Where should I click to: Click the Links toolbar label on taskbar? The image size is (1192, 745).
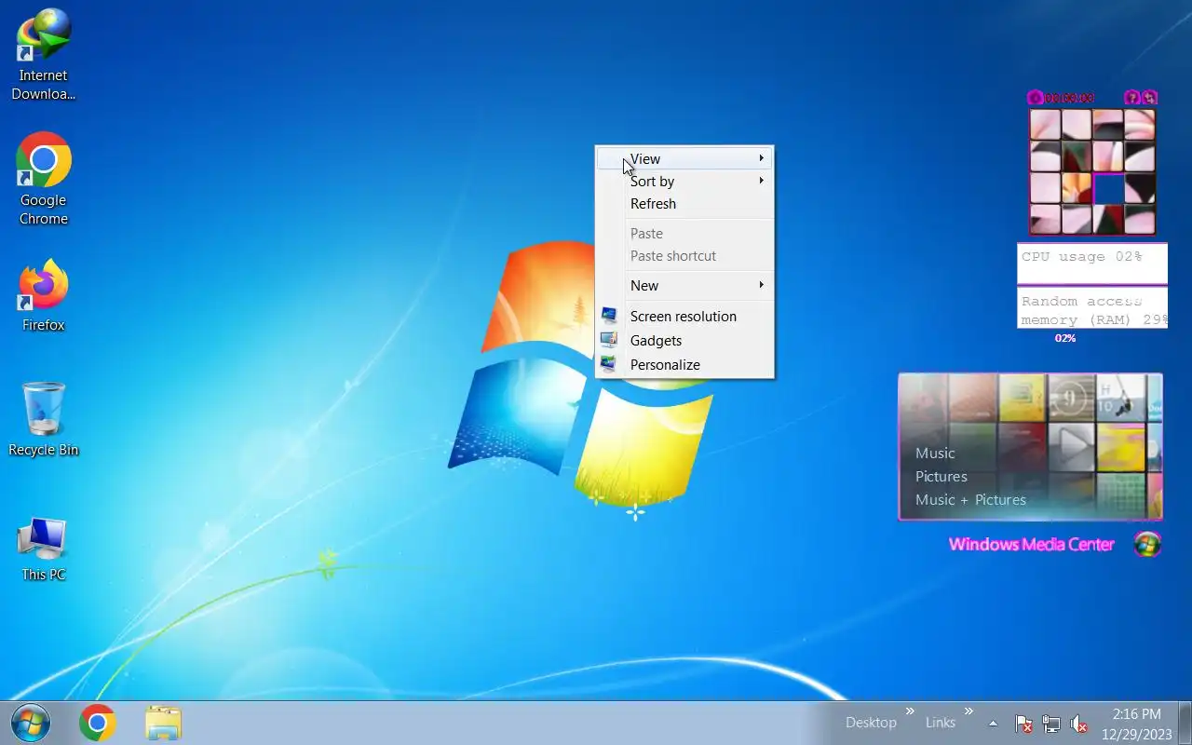pos(941,723)
